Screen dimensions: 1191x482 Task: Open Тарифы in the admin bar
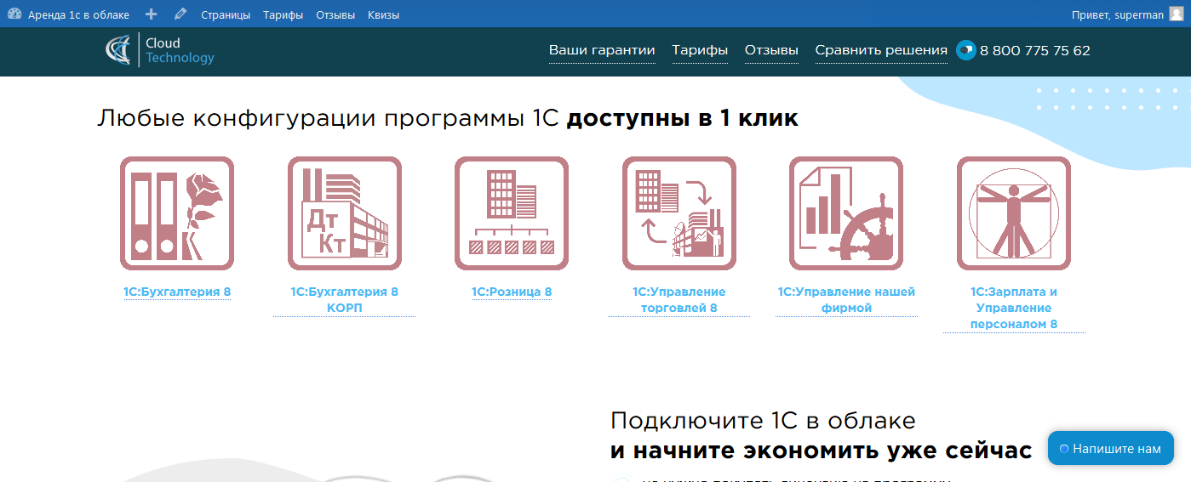283,14
